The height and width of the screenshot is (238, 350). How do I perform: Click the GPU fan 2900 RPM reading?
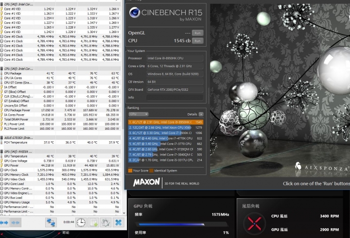[x=330, y=230]
